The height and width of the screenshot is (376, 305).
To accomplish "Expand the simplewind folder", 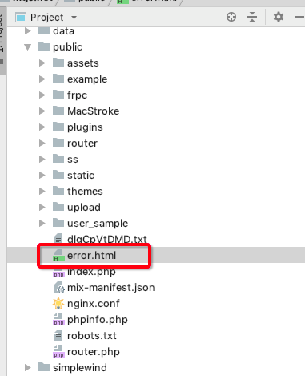I will tap(27, 368).
